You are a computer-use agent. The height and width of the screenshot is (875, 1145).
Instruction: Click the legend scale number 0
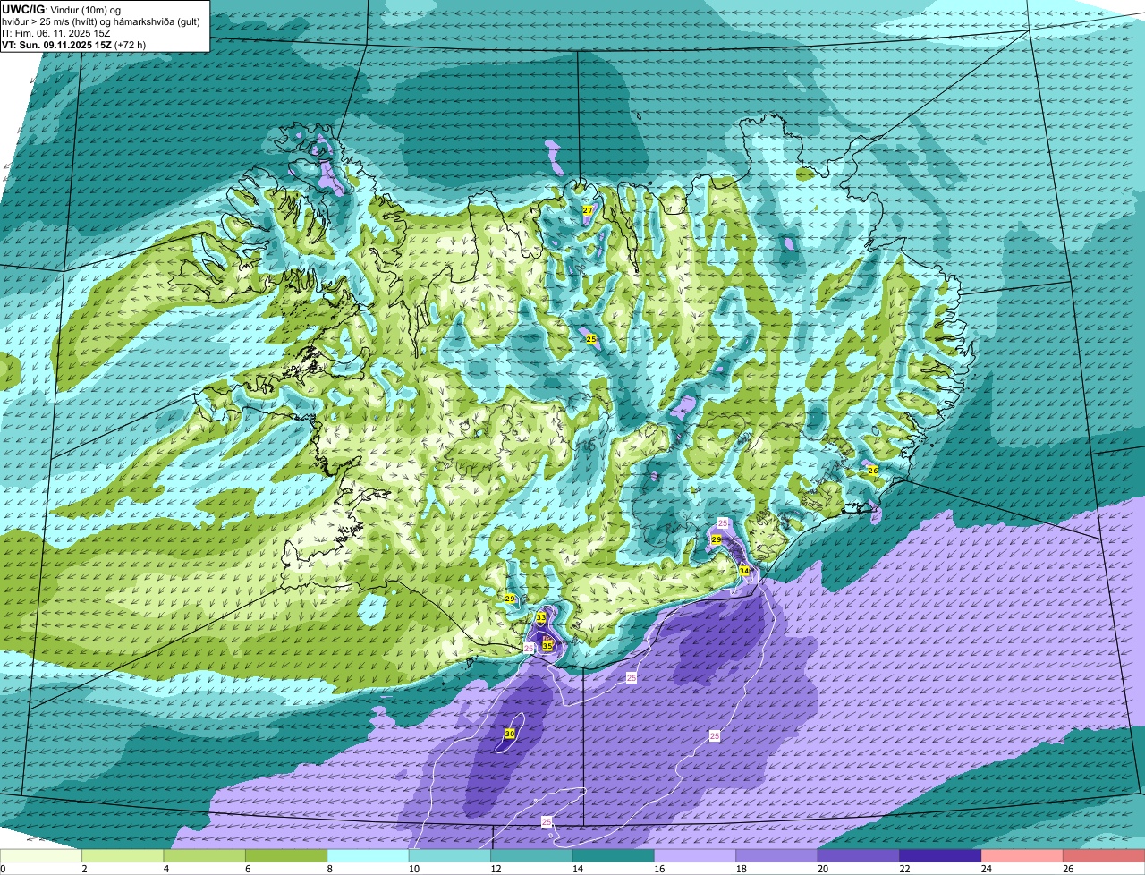[3, 869]
